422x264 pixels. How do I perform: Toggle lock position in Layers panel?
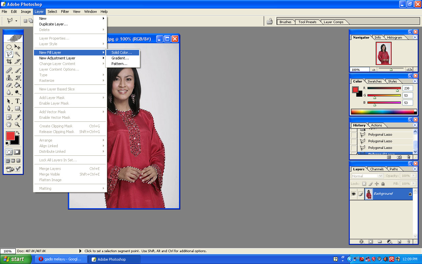pyautogui.click(x=377, y=184)
